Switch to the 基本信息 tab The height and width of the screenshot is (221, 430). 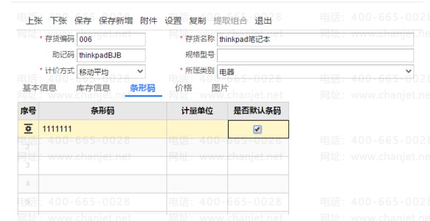point(40,88)
